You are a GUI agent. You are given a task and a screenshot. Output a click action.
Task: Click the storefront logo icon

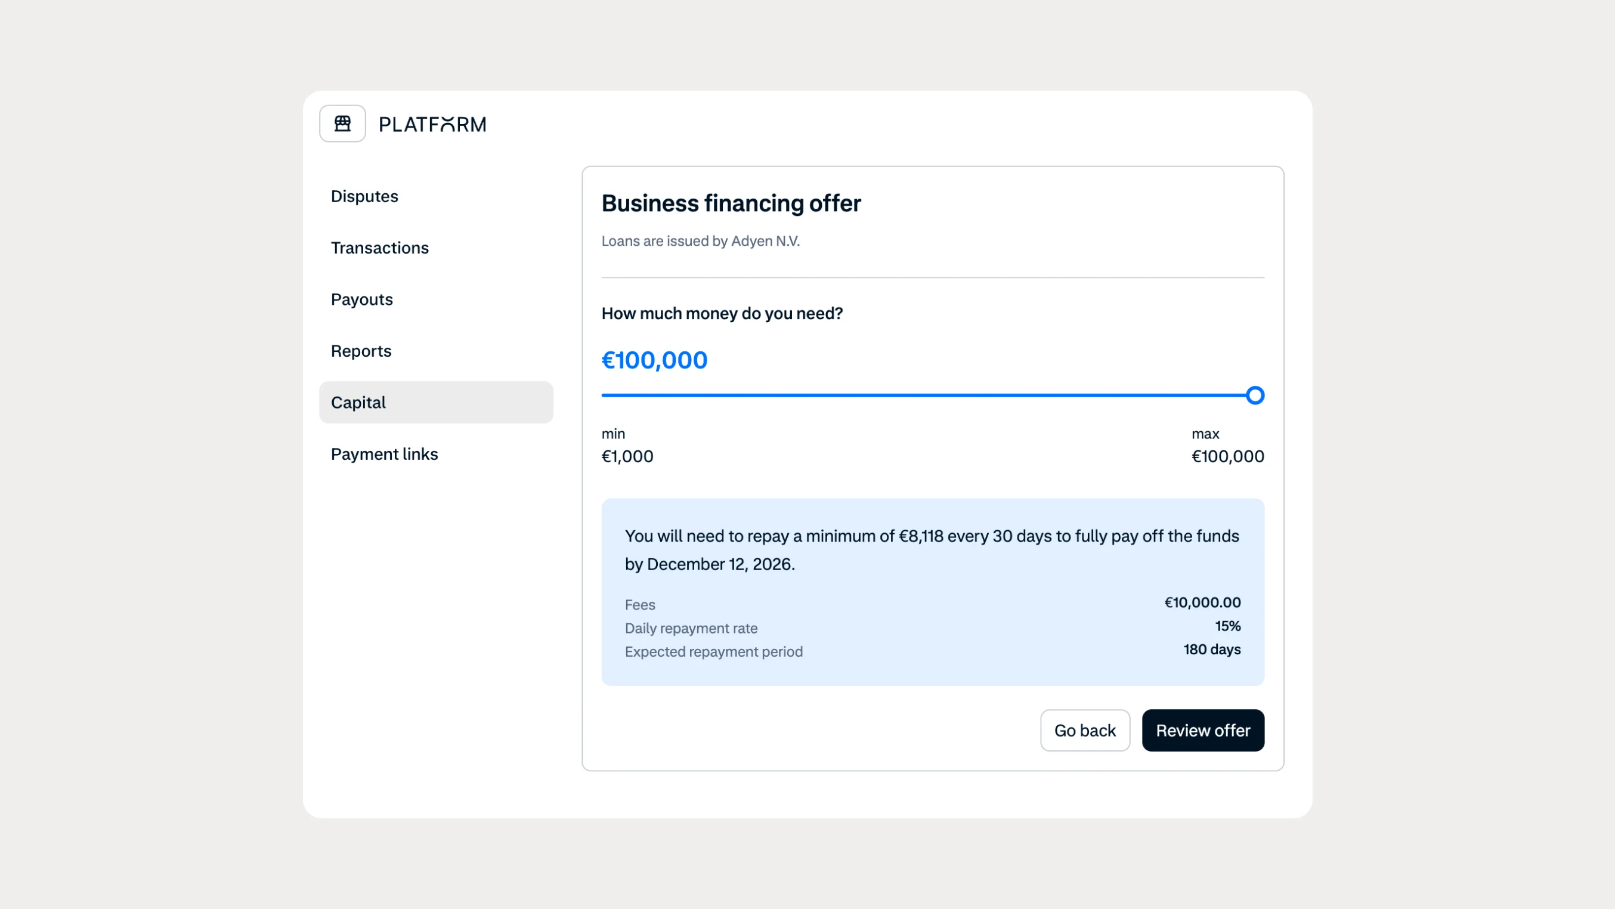pos(342,123)
